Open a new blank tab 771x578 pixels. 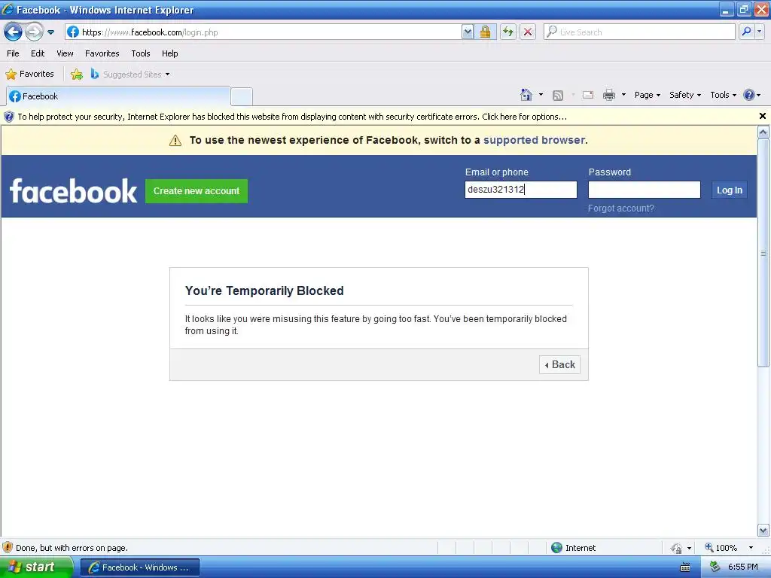coord(242,97)
